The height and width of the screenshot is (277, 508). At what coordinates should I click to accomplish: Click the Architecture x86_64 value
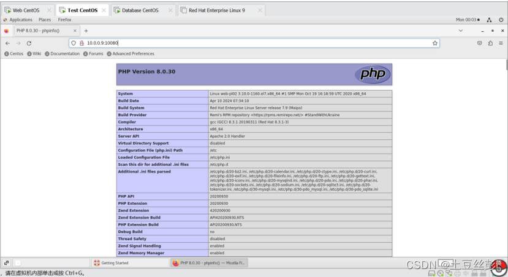tap(216, 129)
